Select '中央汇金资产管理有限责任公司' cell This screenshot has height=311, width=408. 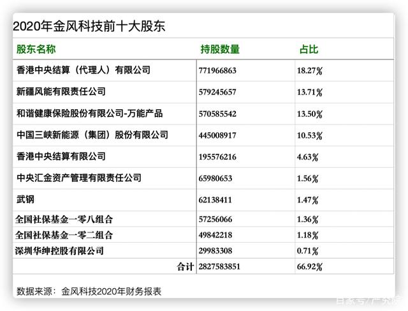[x=79, y=178]
